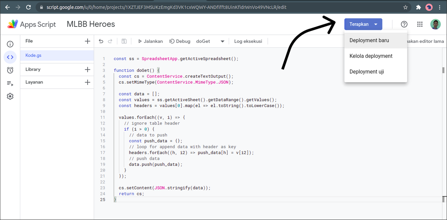This screenshot has width=447, height=220.
Task: Open Log eksekusi
Action: (x=248, y=41)
